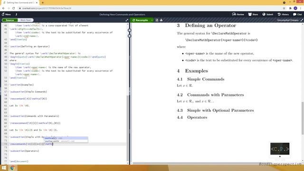The width and height of the screenshot is (304, 171).
Task: Open the Windows Start menu
Action: pos(4,168)
